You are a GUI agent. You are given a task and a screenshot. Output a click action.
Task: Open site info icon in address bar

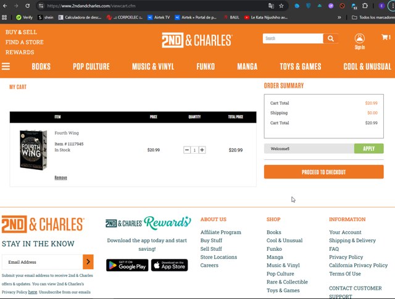pos(41,6)
